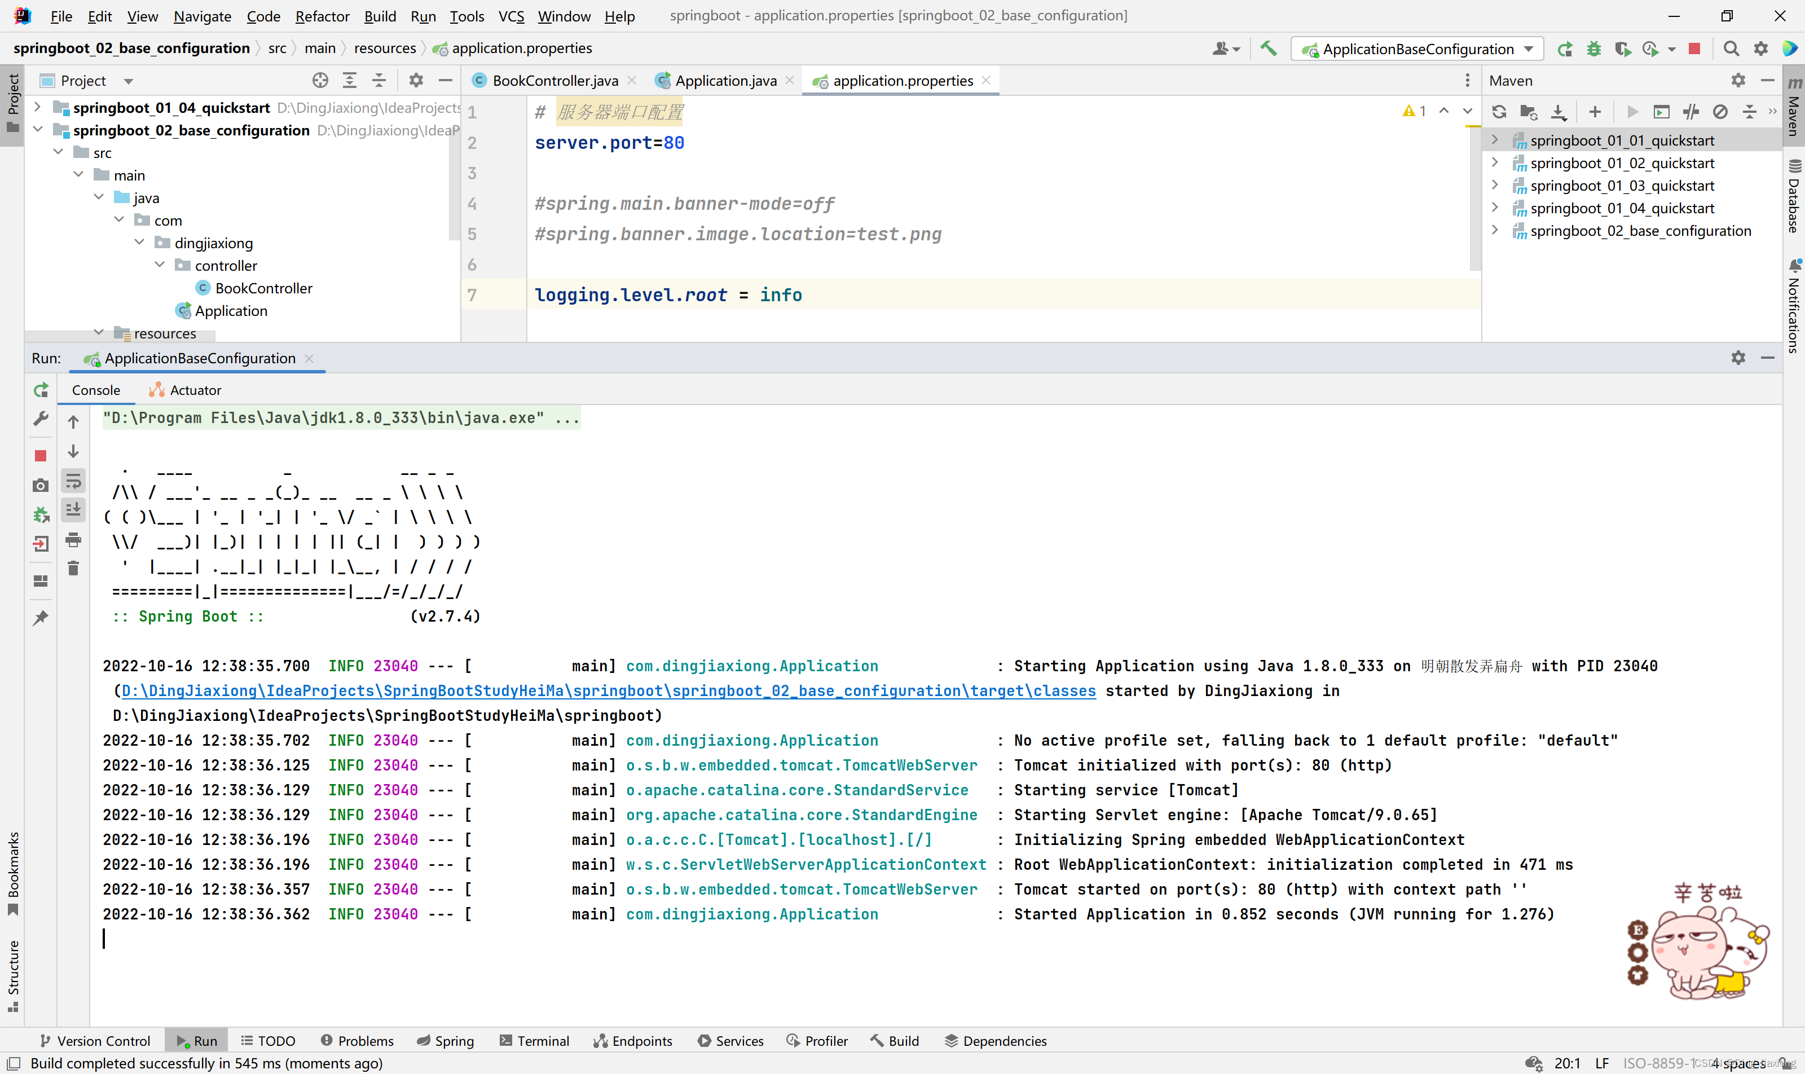Image resolution: width=1805 pixels, height=1074 pixels.
Task: Stop the running process in Run panel
Action: [41, 455]
